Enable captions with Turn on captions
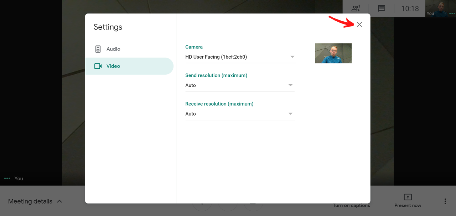Screen dimensions: 456x216 coord(351,205)
